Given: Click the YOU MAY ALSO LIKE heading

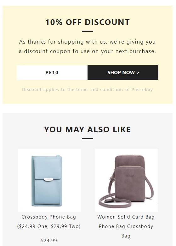Looking at the screenshot, I should pos(88,129).
